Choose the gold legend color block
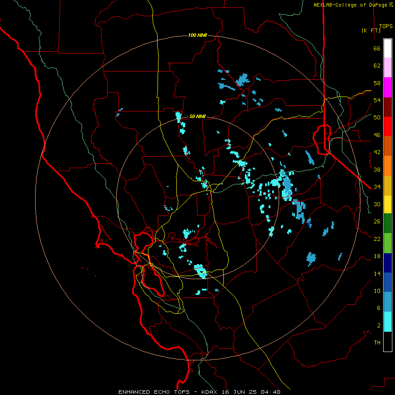The width and height of the screenshot is (395, 395). 388,186
